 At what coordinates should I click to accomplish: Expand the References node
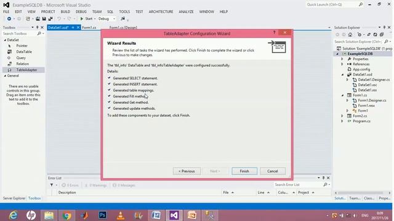click(x=342, y=64)
